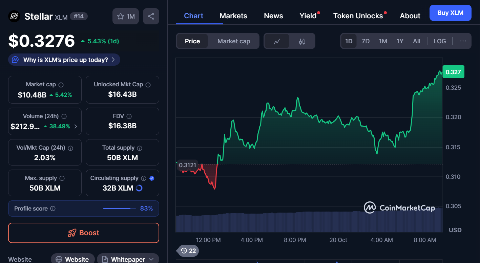480x263 pixels.
Task: Click the history marker labeled 22
Action: (x=188, y=250)
